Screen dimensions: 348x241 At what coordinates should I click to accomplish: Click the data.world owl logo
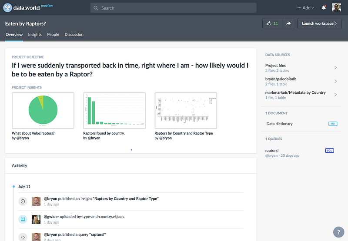7,8
